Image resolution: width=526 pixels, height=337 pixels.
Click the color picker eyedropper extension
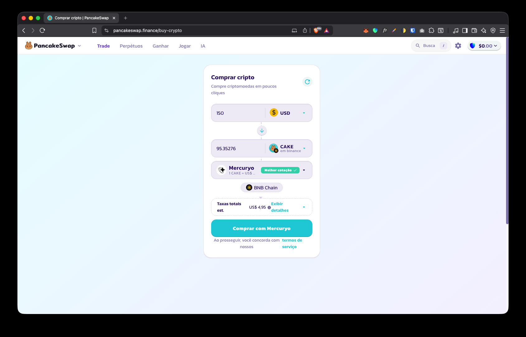[394, 30]
